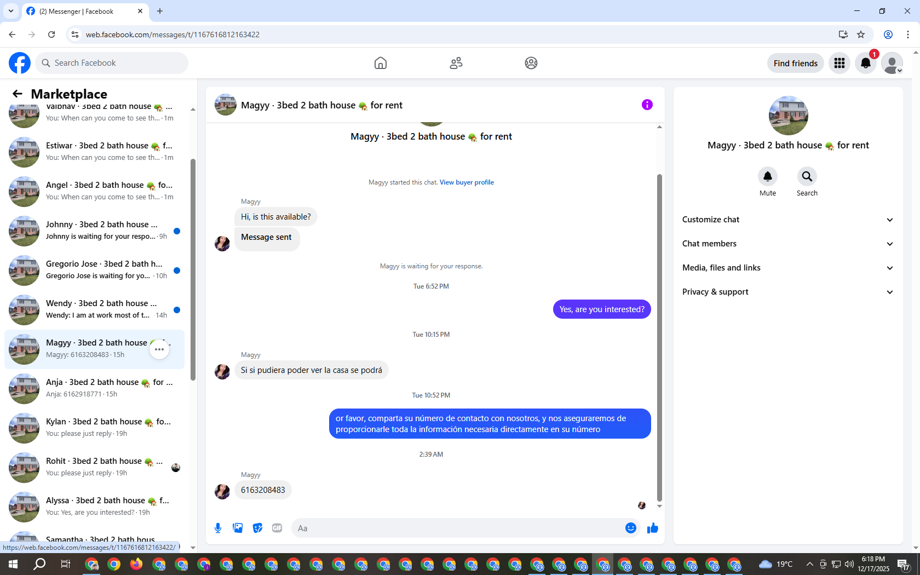The image size is (920, 575).
Task: Open conversation with Gregorio Jose
Action: tap(94, 270)
